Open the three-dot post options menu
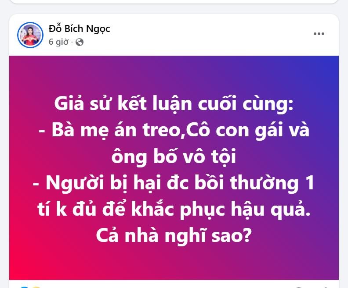Image resolution: width=348 pixels, height=288 pixels. tap(319, 34)
